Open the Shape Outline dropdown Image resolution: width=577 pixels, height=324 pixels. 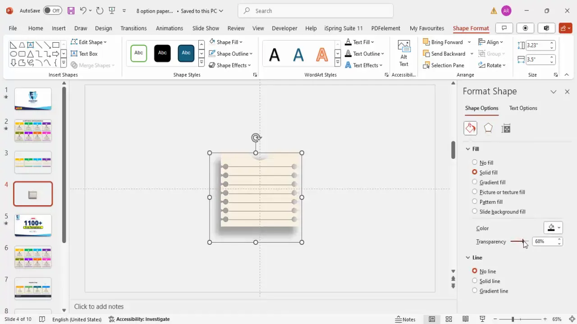pyautogui.click(x=230, y=54)
